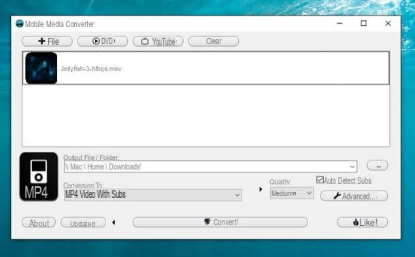Open the Conversion To MP4 Video With Subs dropdown
415x257 pixels.
(x=152, y=195)
